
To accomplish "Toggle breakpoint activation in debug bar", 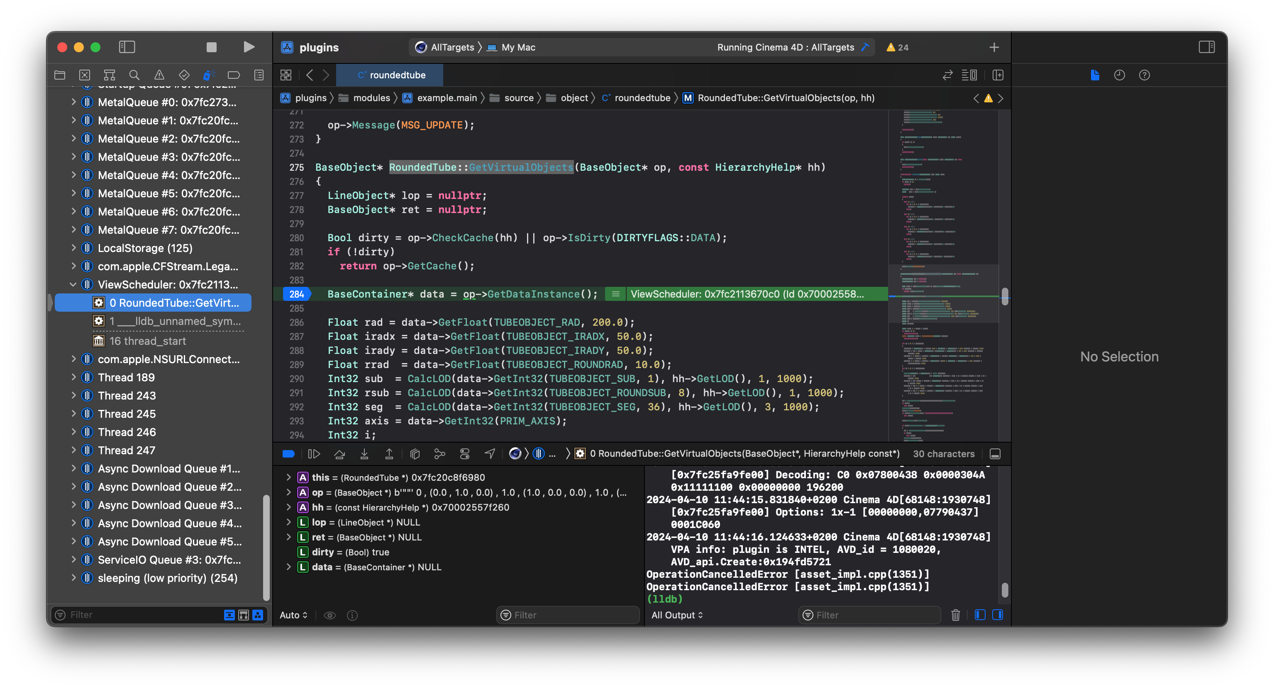I will (288, 453).
